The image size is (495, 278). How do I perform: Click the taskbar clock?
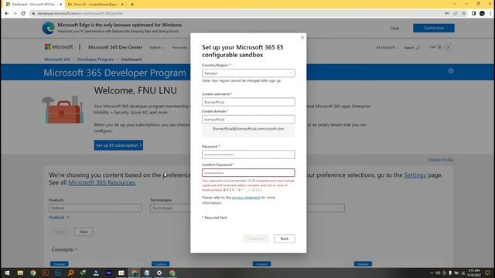[474, 273]
